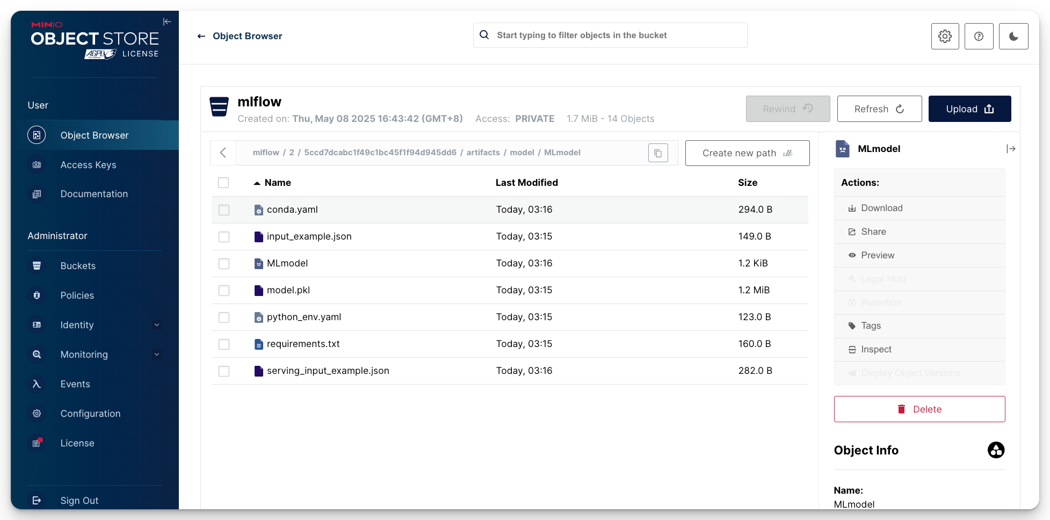This screenshot has width=1050, height=520.
Task: Open the help question mark icon
Action: (979, 36)
